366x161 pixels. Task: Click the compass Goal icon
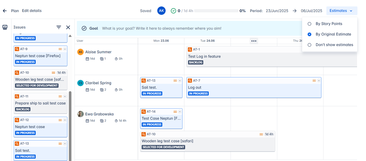(x=84, y=28)
